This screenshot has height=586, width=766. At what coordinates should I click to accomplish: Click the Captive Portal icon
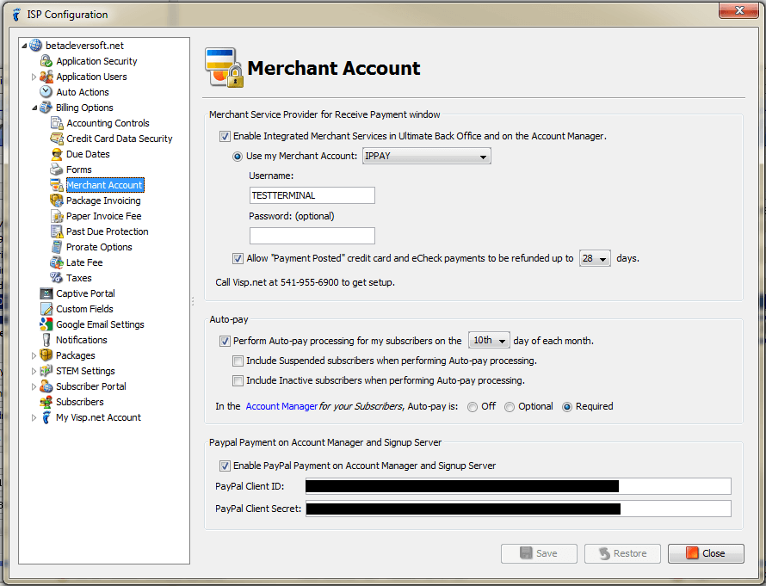(x=46, y=293)
